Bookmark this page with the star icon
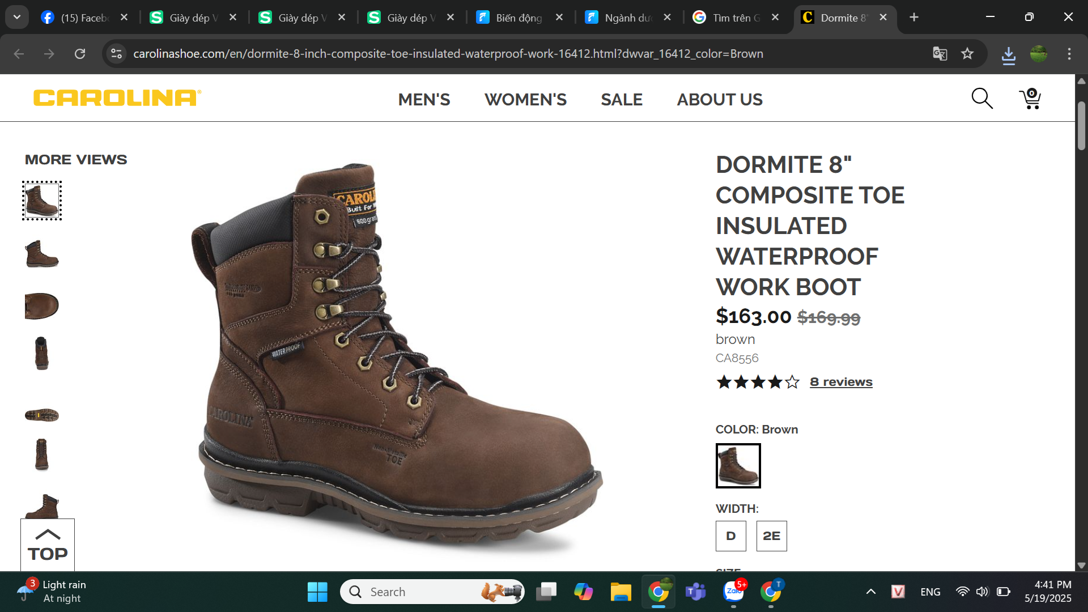Screen dimensions: 1088x612 coord(967,54)
